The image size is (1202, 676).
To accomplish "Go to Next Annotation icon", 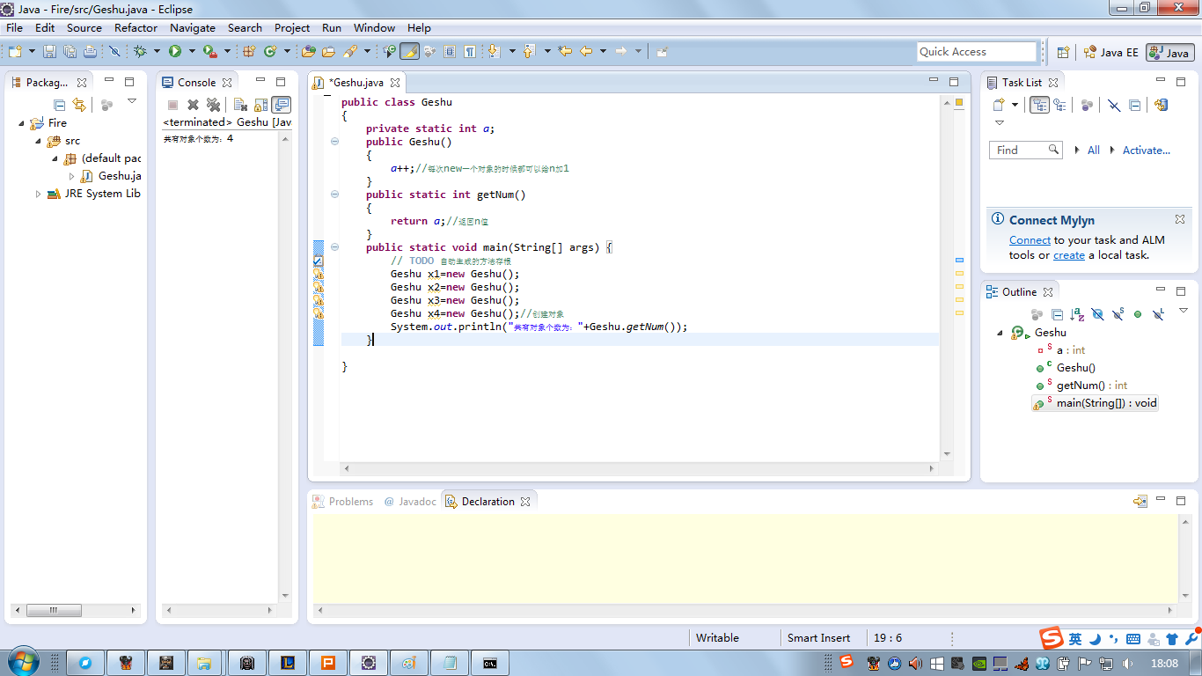I will tap(495, 52).
